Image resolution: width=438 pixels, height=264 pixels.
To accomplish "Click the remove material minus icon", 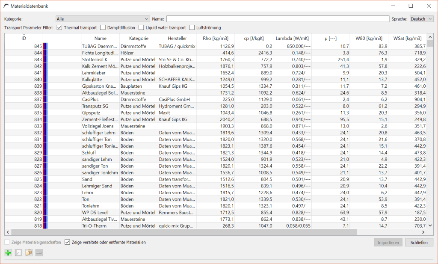I will [x=39, y=253].
